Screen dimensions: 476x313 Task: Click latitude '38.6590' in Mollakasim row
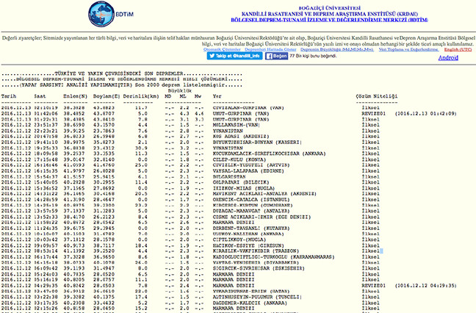point(73,125)
